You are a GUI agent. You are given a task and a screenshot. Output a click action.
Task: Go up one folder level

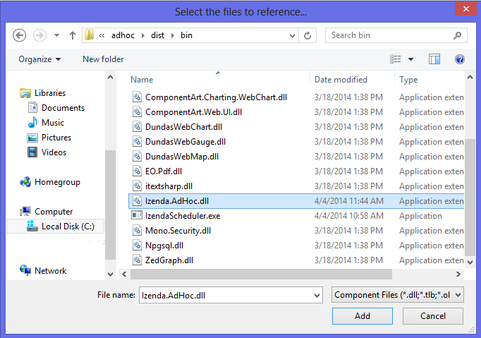coord(73,35)
